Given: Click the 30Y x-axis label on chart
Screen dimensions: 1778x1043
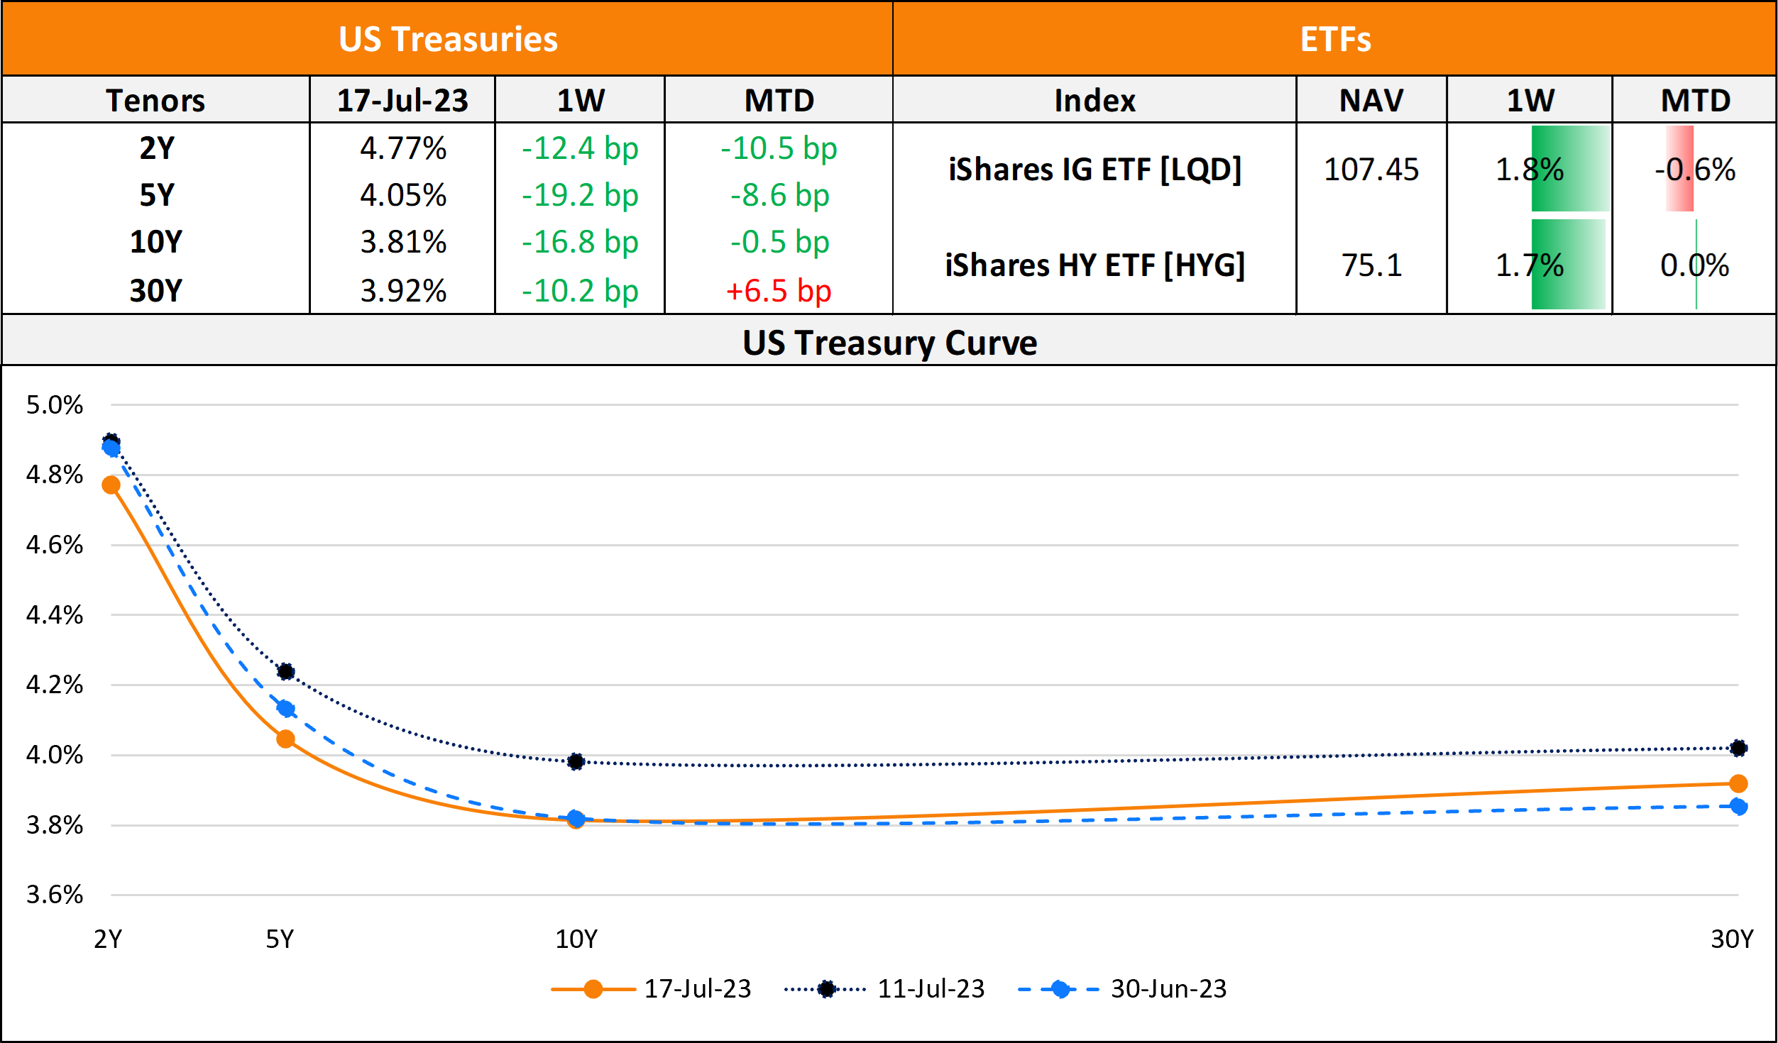Looking at the screenshot, I should click(1732, 939).
